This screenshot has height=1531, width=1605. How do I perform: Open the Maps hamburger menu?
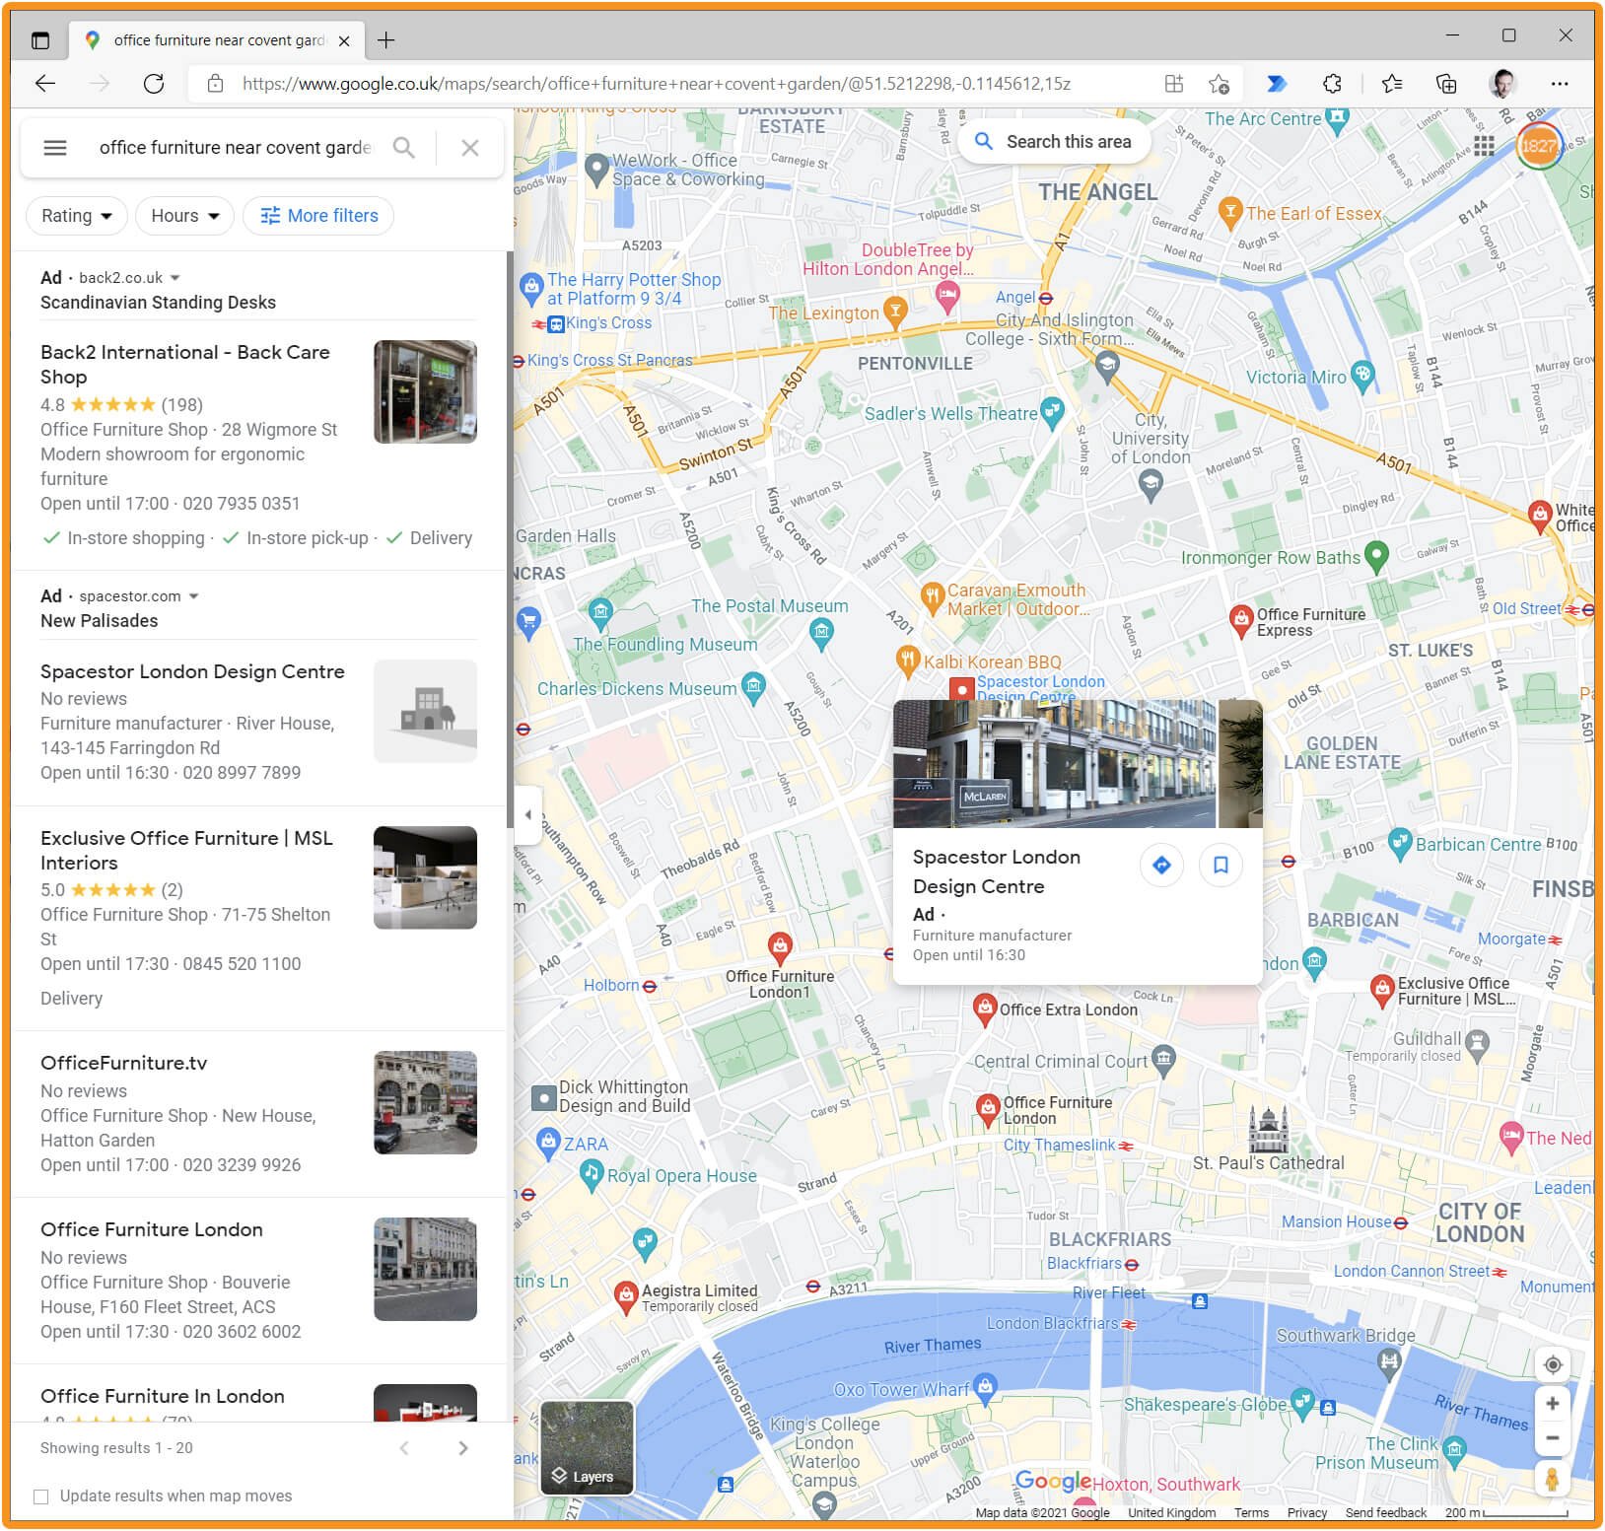pos(55,148)
